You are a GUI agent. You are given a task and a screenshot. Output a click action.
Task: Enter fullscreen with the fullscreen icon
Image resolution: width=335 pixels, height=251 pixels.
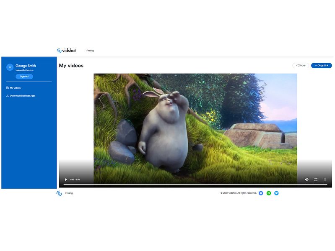pos(316,179)
